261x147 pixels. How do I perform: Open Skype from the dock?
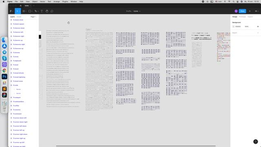[4, 58]
